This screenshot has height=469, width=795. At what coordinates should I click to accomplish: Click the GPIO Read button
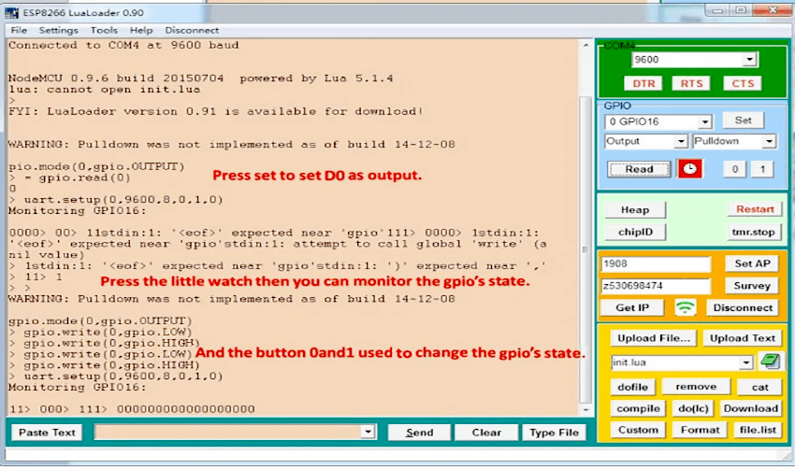639,169
